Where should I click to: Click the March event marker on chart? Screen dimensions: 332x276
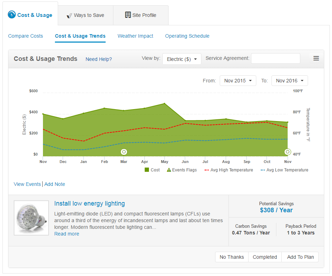[124, 152]
